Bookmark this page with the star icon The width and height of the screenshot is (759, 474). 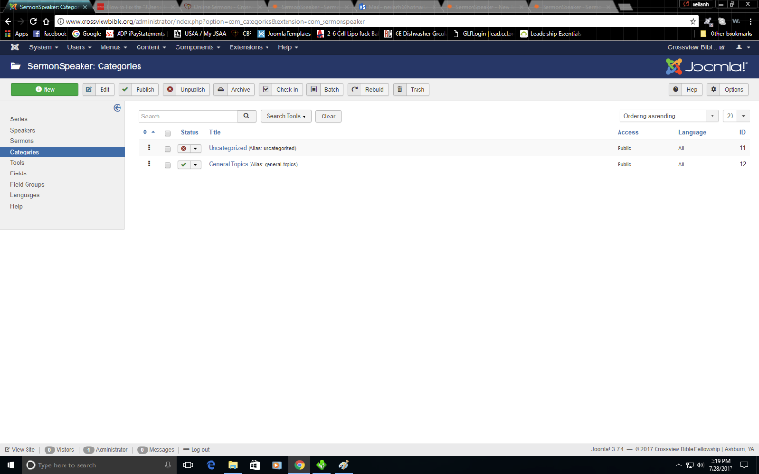[693, 21]
